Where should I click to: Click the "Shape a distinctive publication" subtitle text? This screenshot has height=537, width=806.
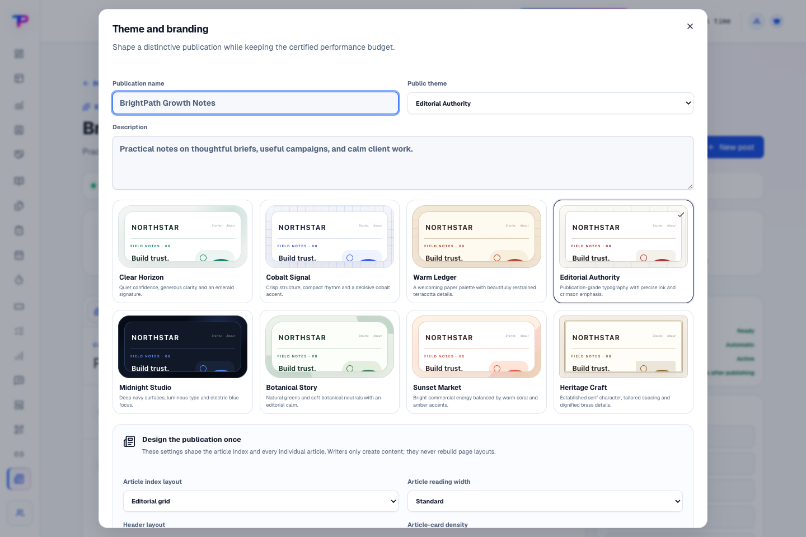pos(254,47)
